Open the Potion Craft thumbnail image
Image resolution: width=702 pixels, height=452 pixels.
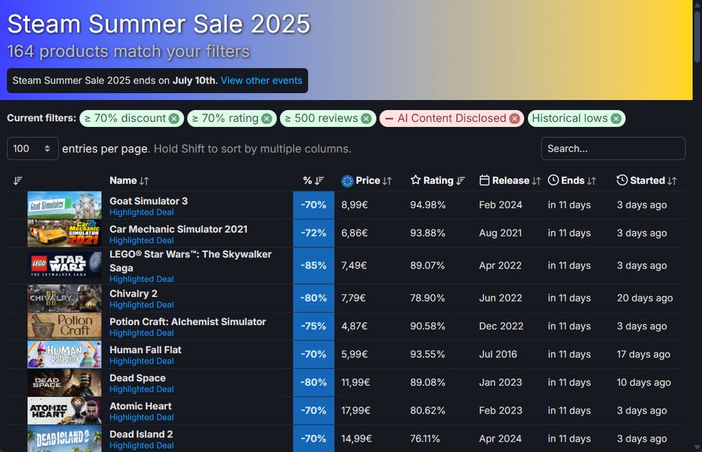tap(65, 327)
